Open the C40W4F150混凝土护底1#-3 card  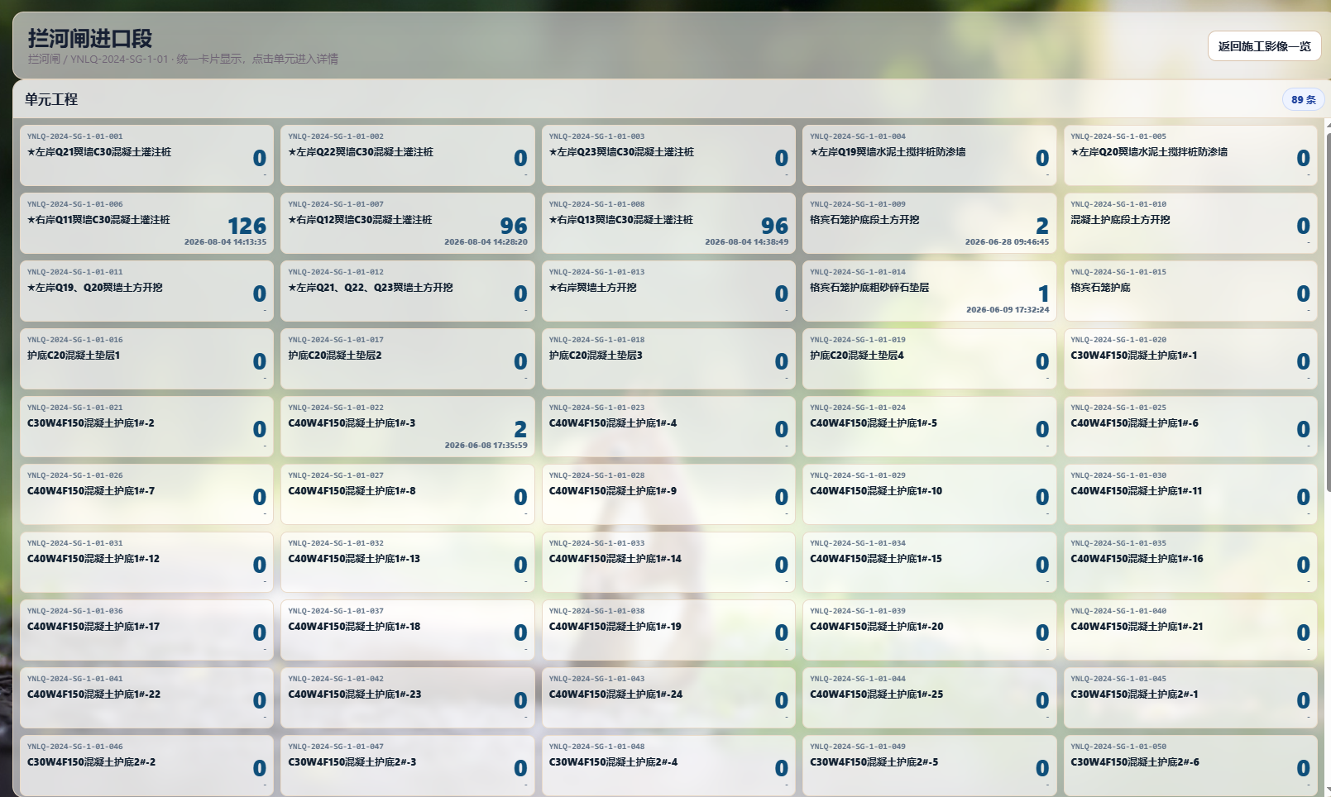click(x=408, y=427)
